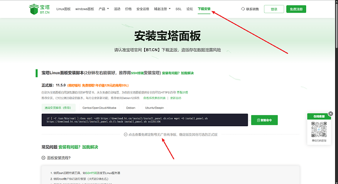The height and width of the screenshot is (184, 338).
Task: Close the 在线客服 floating widget
Action: pyautogui.click(x=331, y=114)
